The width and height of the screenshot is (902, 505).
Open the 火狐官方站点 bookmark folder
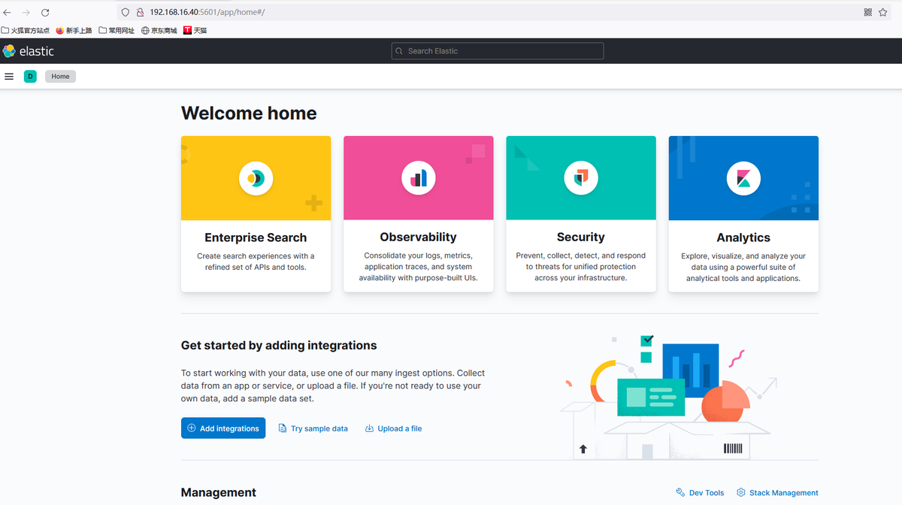pos(26,31)
